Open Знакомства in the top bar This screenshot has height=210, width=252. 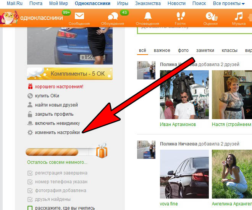point(148,3)
